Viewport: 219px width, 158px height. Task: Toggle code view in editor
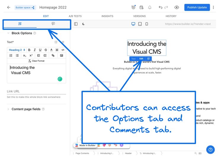(x=63, y=50)
